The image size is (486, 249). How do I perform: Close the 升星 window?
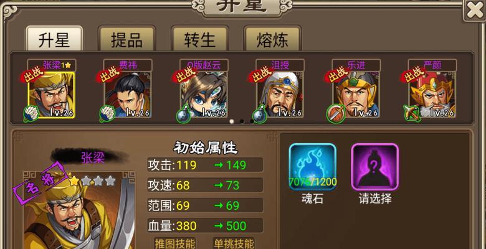point(474,11)
